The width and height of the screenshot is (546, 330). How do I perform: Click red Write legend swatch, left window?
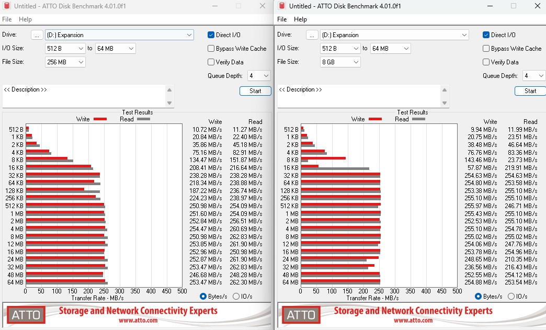tap(100, 119)
